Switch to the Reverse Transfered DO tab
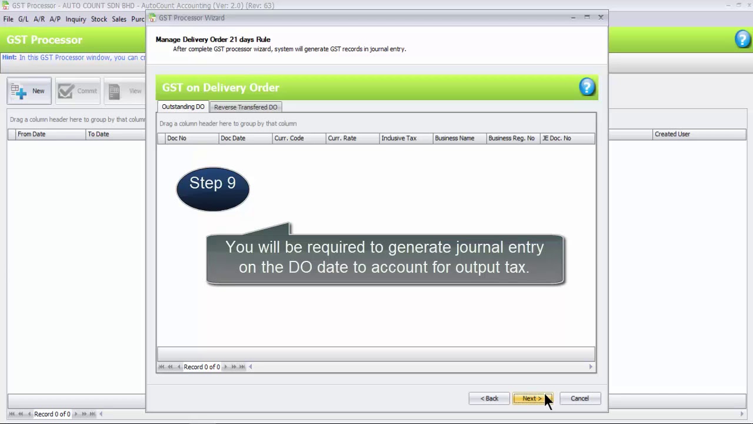753x424 pixels. [x=245, y=107]
